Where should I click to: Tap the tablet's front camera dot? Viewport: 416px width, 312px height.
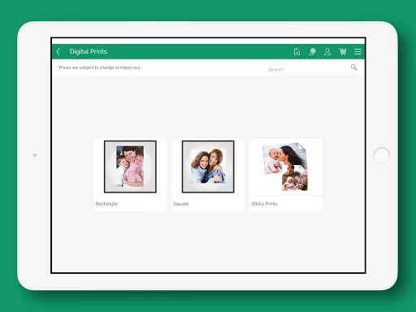coord(35,155)
